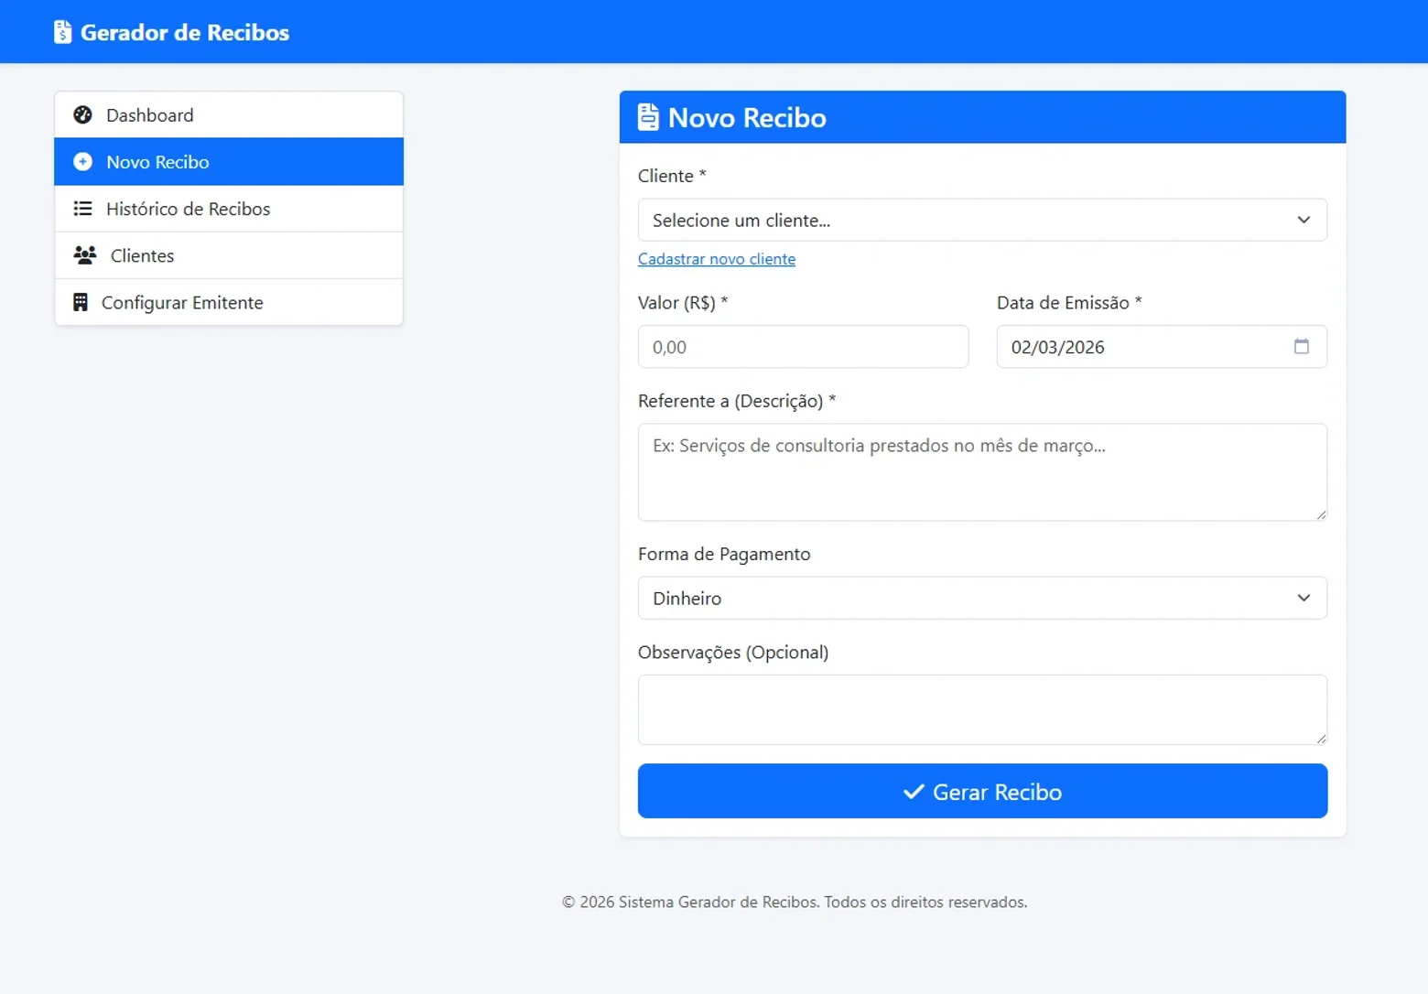Click the Dashboard gauge icon
Image resolution: width=1428 pixels, height=994 pixels.
click(x=82, y=114)
